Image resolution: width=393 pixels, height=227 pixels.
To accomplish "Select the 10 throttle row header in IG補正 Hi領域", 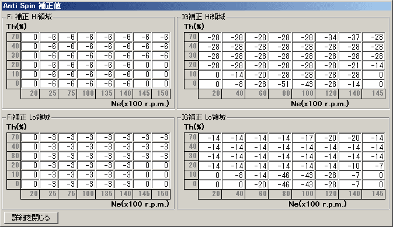I will (191, 74).
